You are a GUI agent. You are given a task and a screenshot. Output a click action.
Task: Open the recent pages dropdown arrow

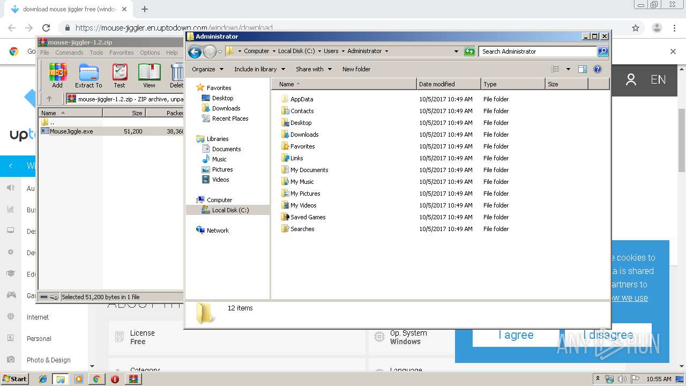coord(220,52)
